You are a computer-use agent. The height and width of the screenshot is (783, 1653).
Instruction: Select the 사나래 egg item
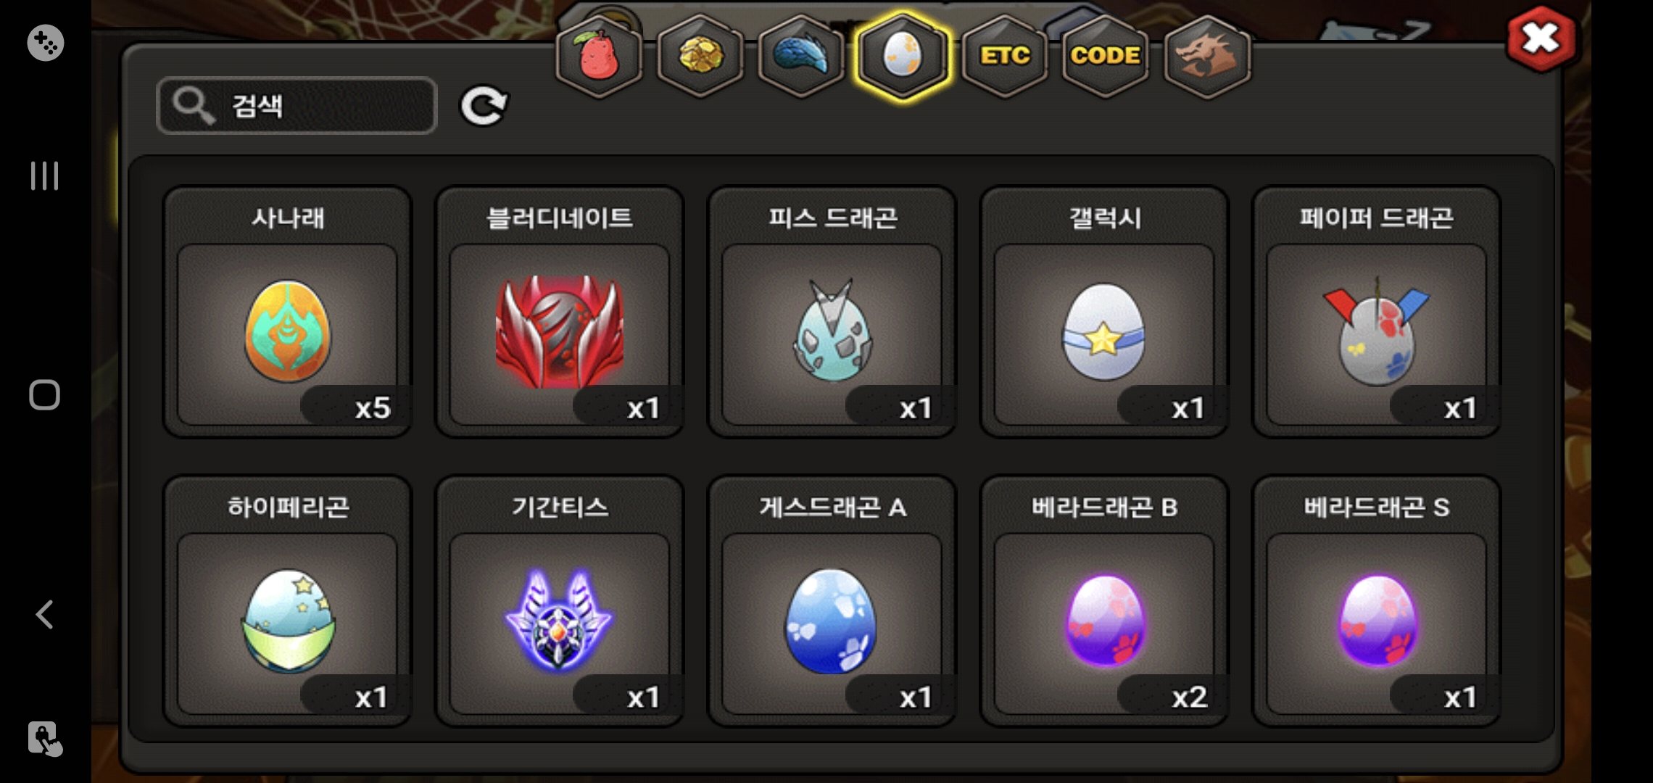288,312
